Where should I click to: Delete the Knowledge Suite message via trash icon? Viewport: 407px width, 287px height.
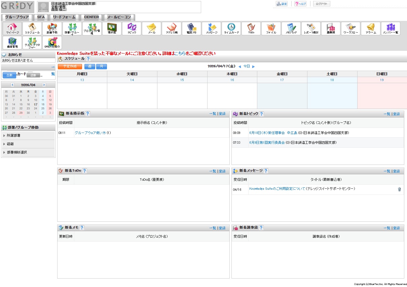(399, 189)
